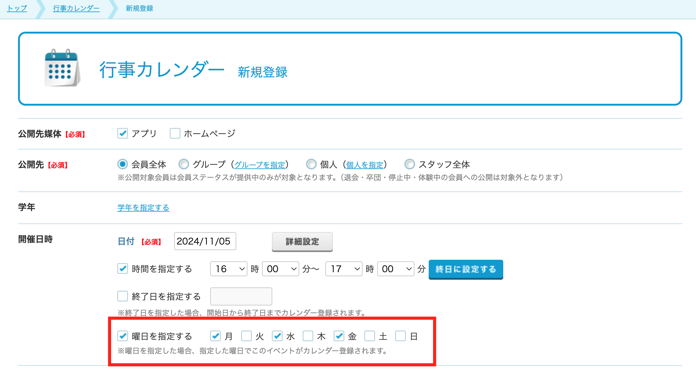Screen dimensions: 696x371
Task: Click the ※公開対象会員は会員ステータス note
Action: 341,177
